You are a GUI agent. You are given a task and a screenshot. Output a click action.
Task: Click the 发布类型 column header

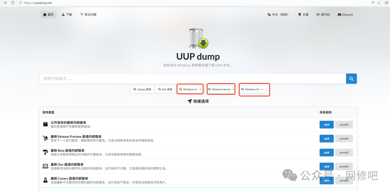[x=48, y=112]
